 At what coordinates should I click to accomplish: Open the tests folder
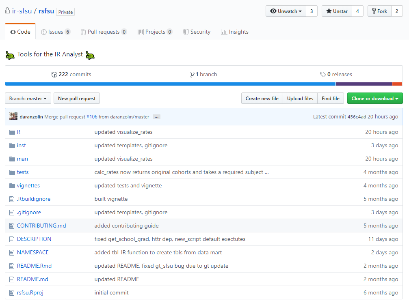click(x=23, y=172)
